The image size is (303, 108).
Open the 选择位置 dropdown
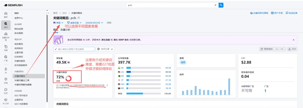pyautogui.click(x=105, y=49)
